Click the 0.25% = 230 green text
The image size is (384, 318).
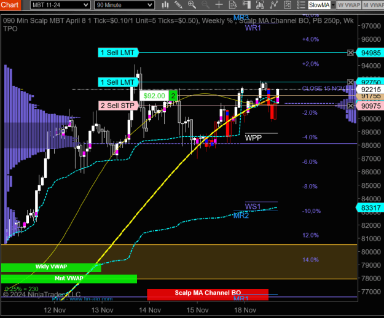[22, 289]
